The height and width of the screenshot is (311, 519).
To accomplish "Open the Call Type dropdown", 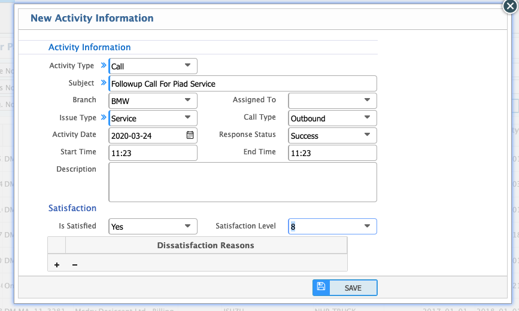I will point(367,118).
